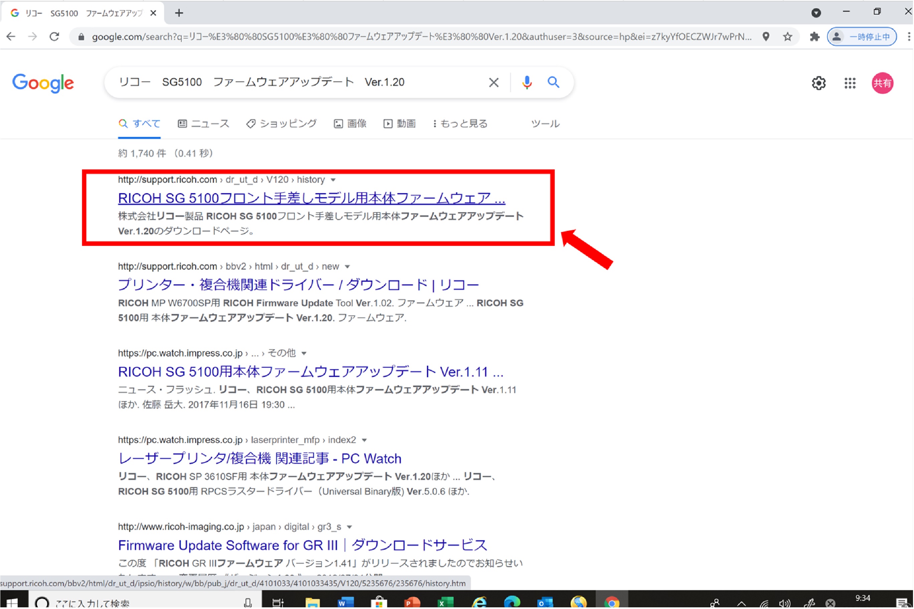Switch to the 画像 tab
The width and height of the screenshot is (914, 609).
350,124
